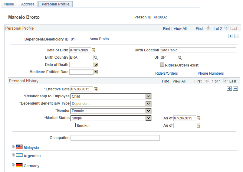The image size is (243, 172).
Task: Click the Birth Location field
Action: (x=198, y=50)
